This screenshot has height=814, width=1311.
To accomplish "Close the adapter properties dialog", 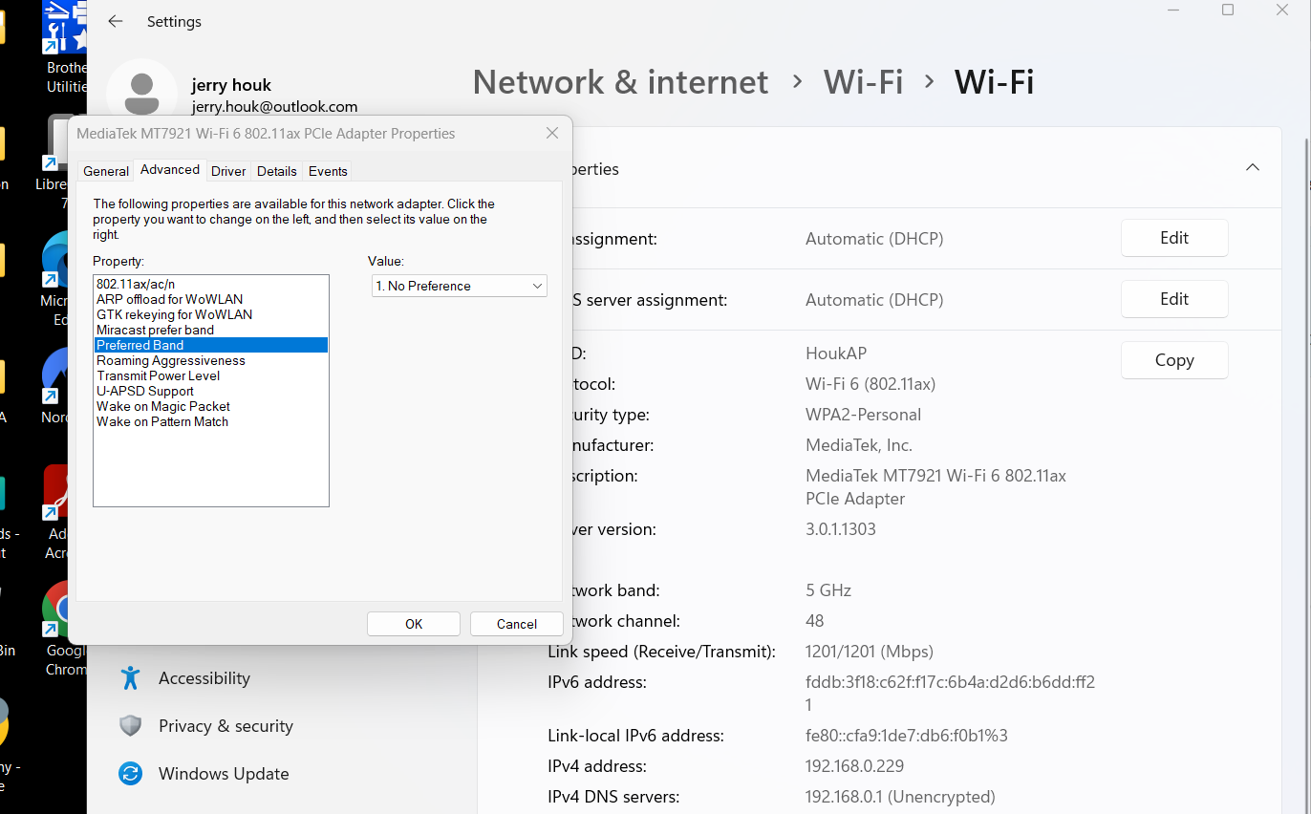I will pyautogui.click(x=552, y=133).
